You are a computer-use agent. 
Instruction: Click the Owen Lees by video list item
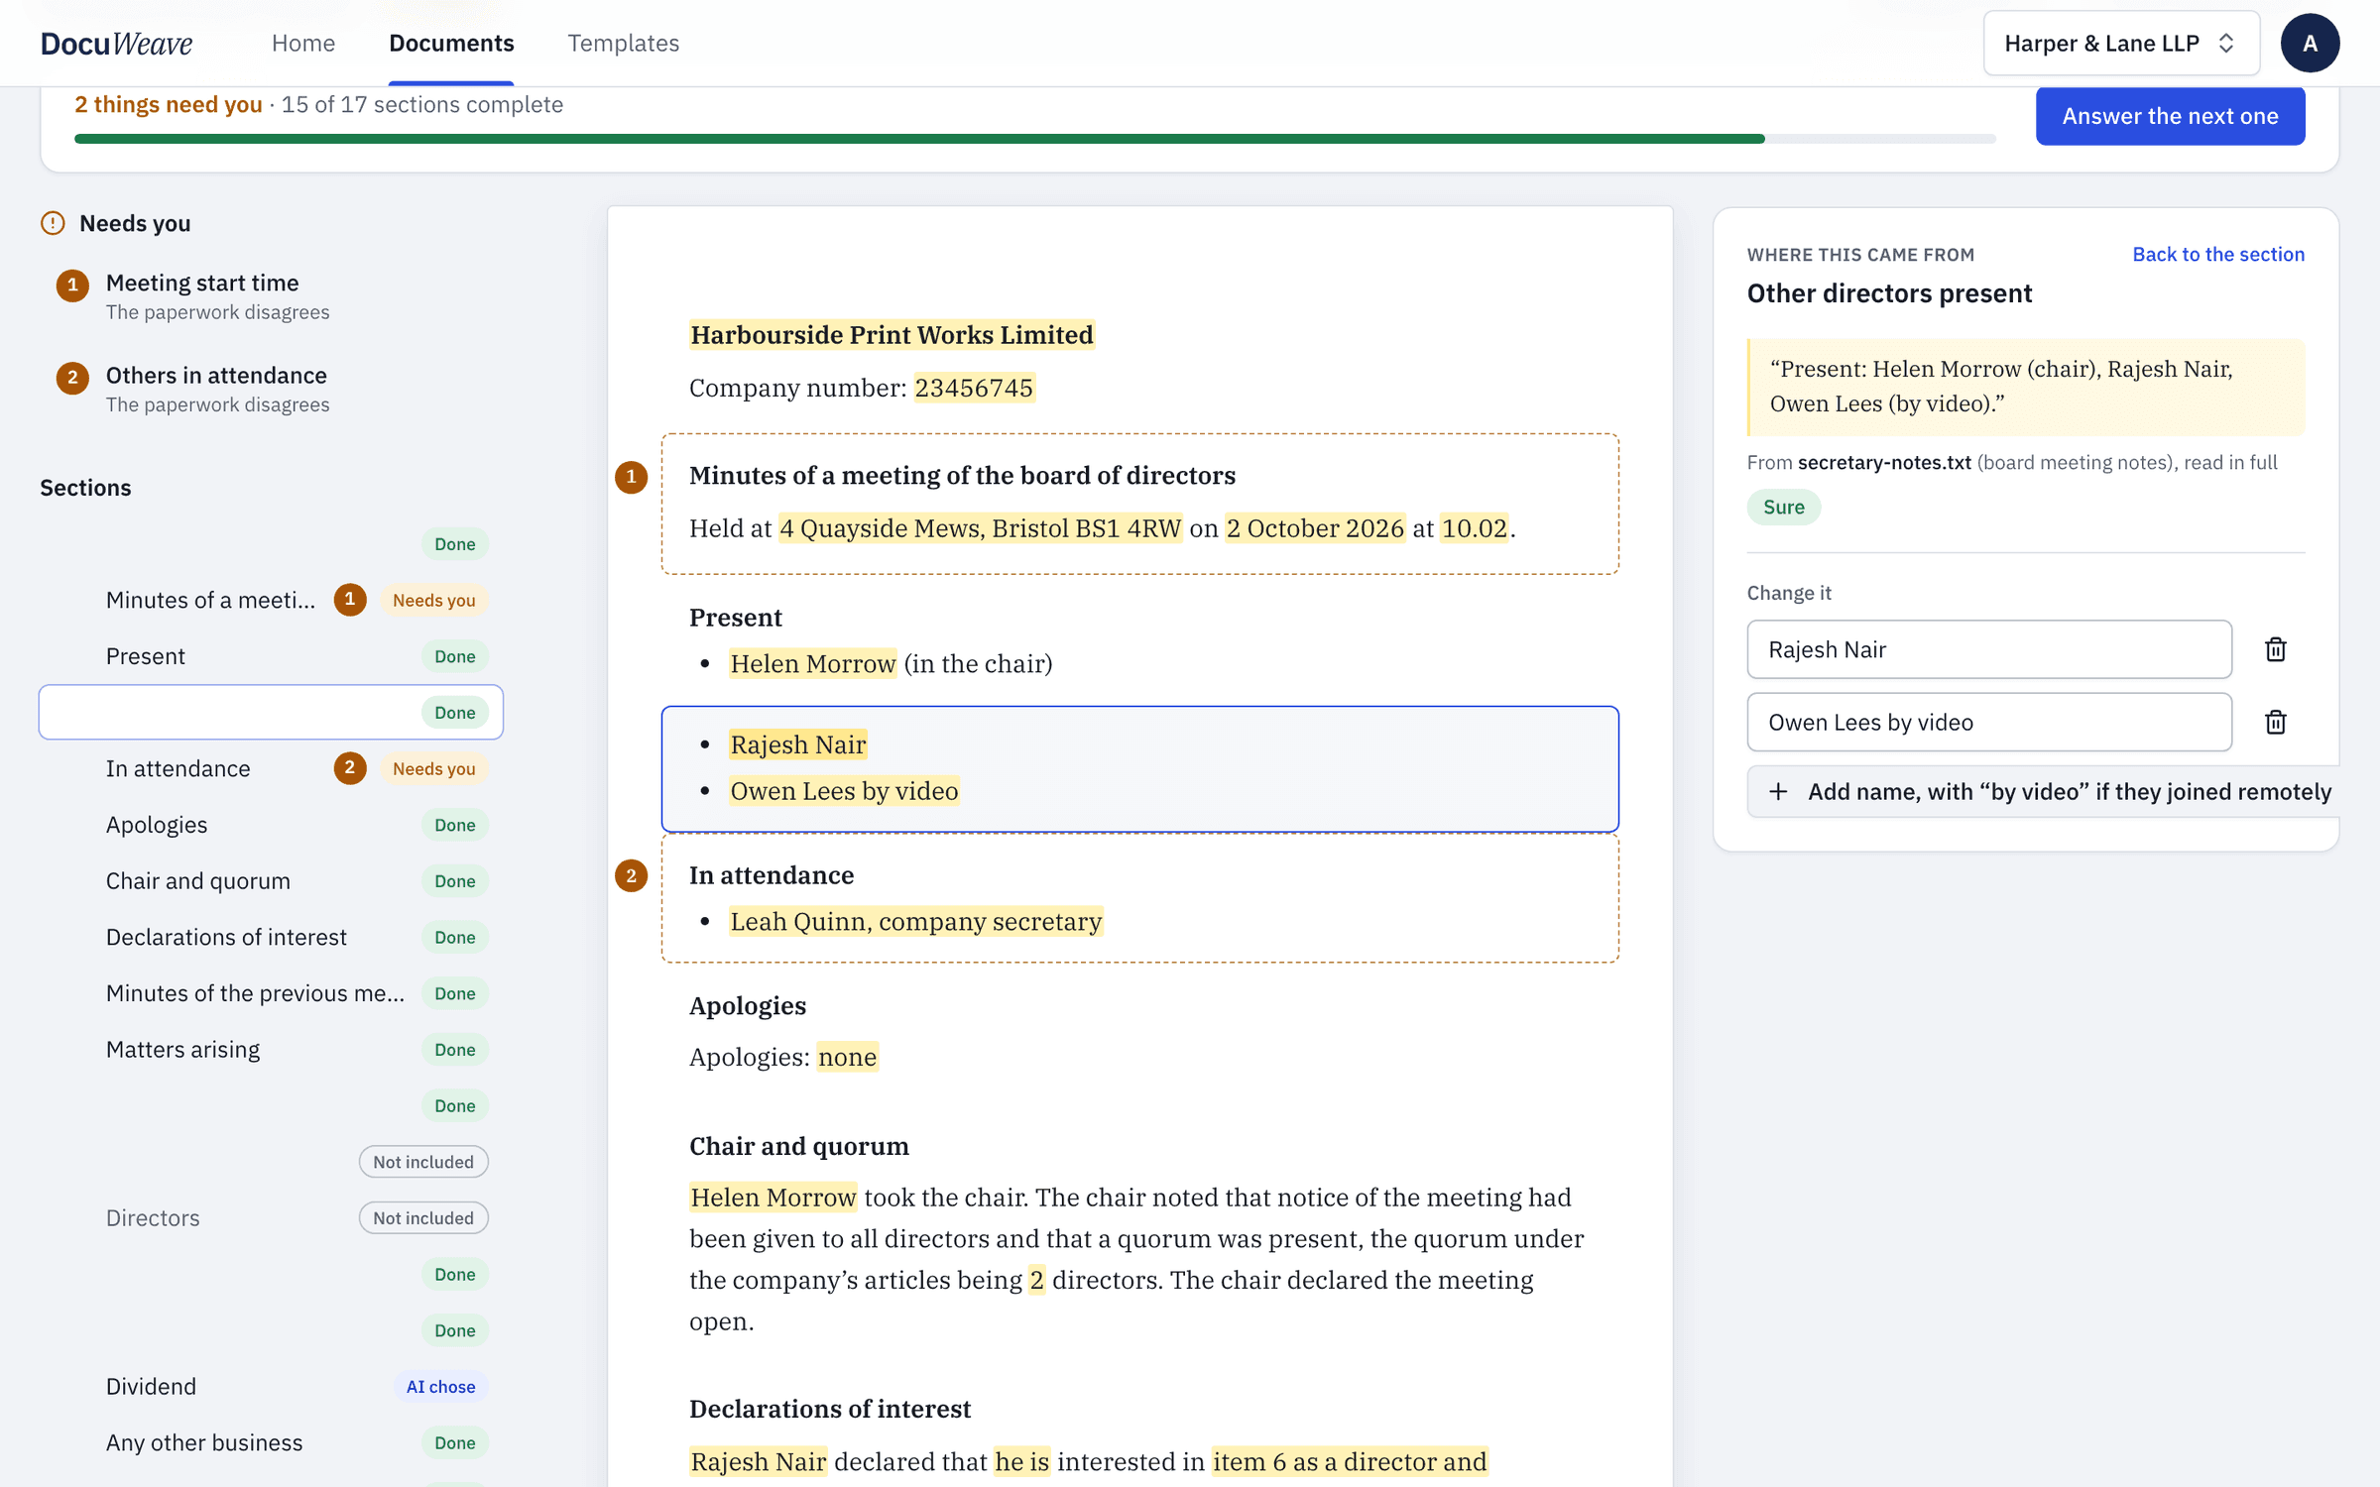pyautogui.click(x=844, y=791)
